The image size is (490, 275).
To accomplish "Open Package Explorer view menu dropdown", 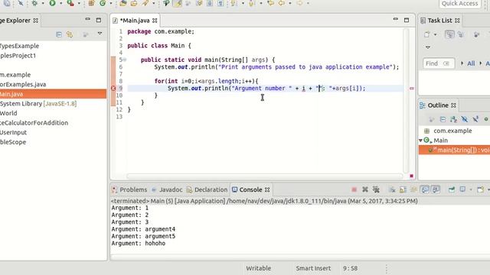I will coord(100,34).
